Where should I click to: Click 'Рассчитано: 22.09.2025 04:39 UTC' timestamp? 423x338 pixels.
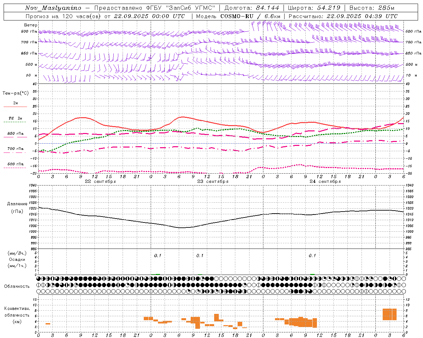click(343, 16)
